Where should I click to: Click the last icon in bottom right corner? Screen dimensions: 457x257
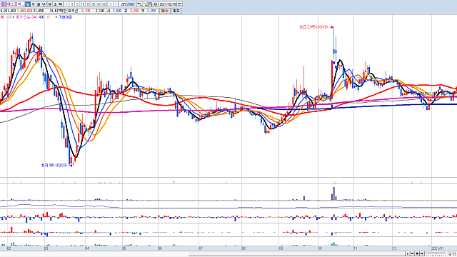(x=455, y=254)
